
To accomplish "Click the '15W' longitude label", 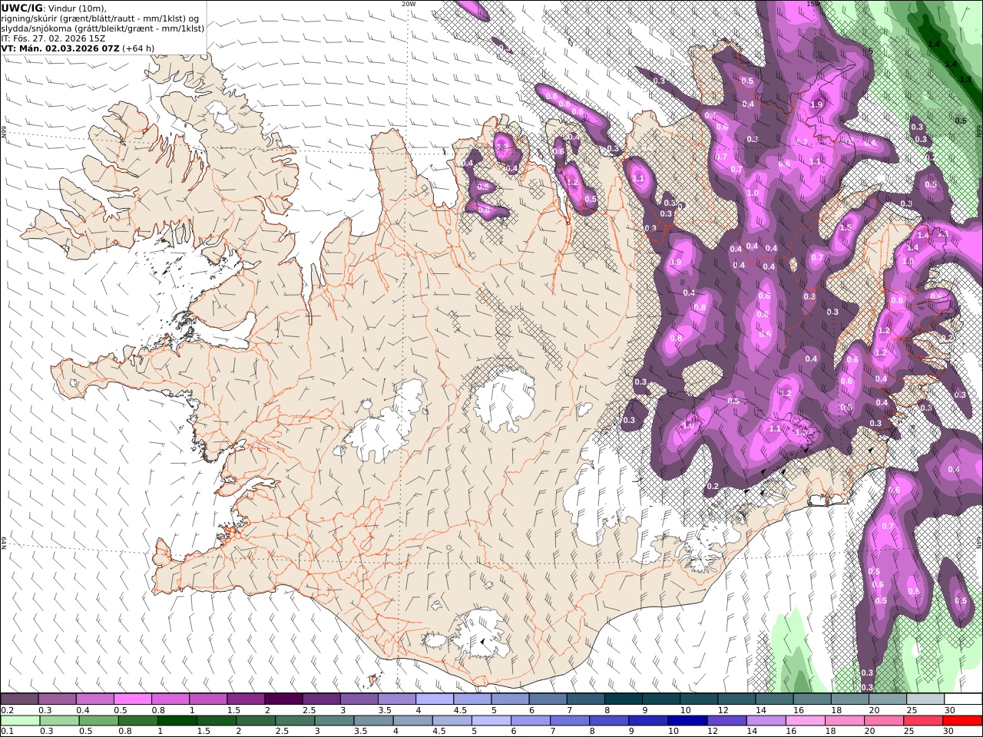I will point(813,4).
